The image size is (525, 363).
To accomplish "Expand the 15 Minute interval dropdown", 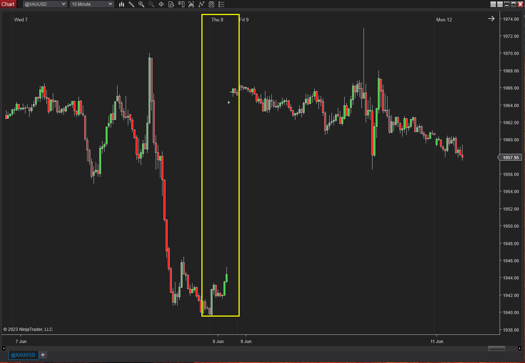I will (92, 4).
